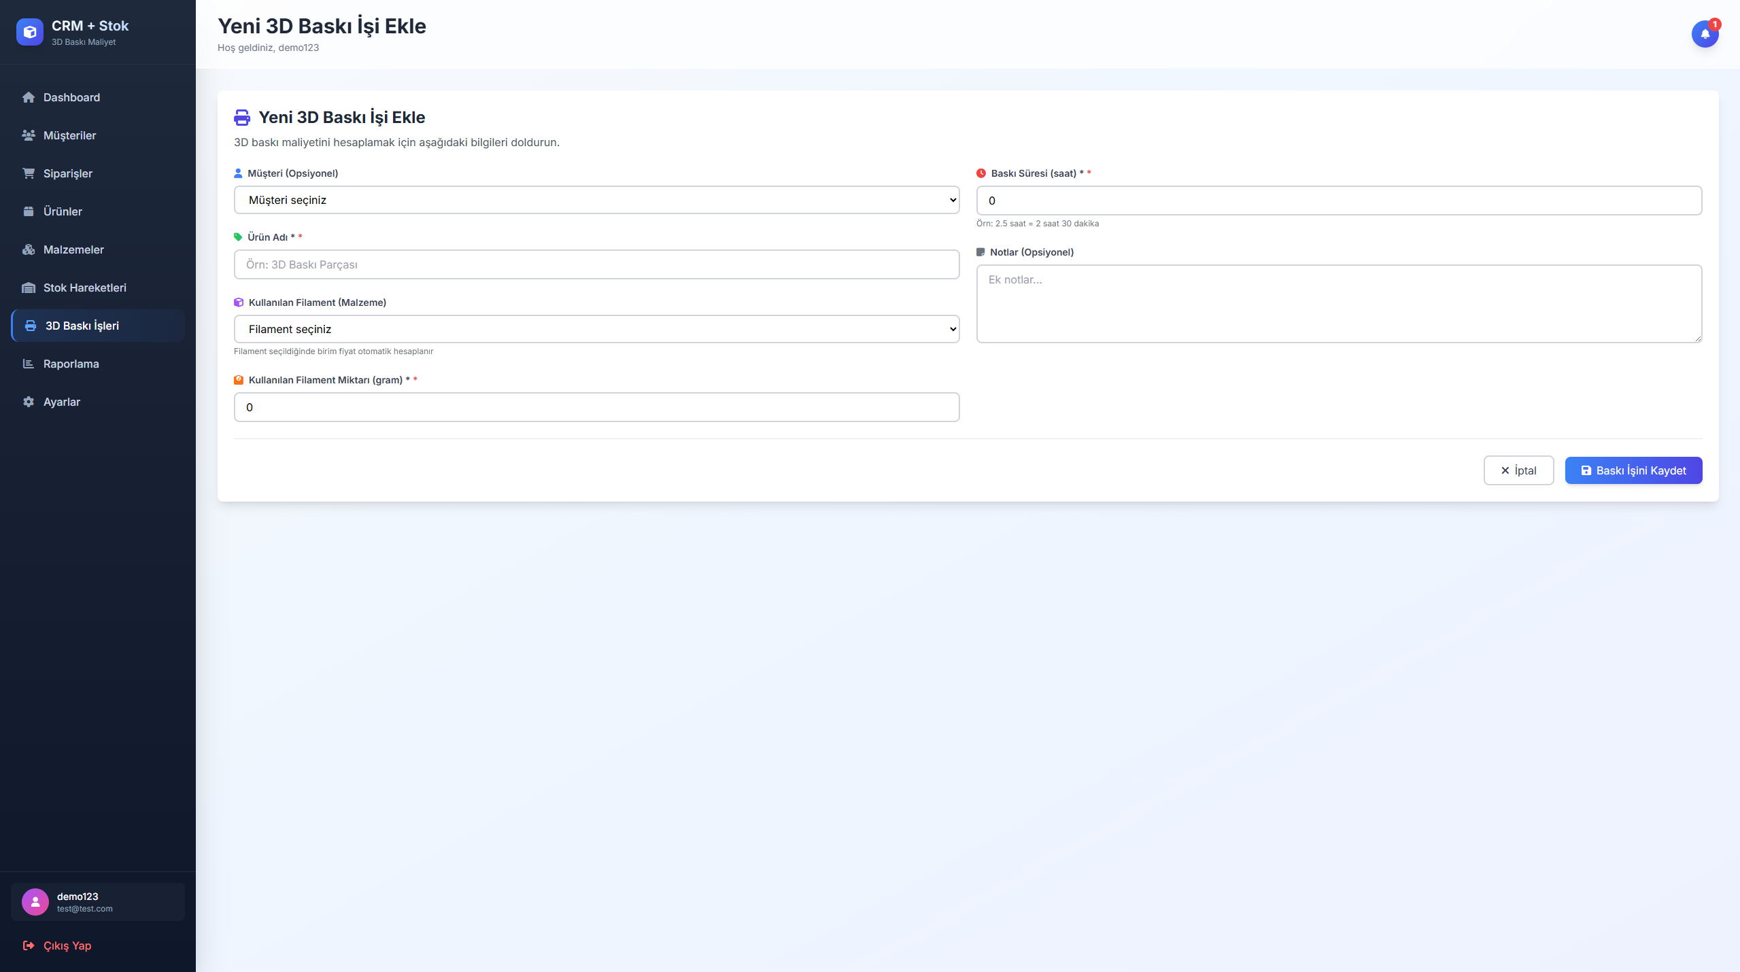Go to the Raporlama section
The height and width of the screenshot is (972, 1740).
coord(71,364)
